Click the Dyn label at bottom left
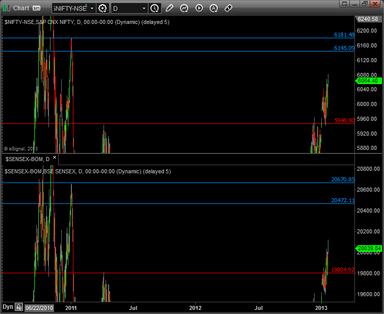Screen dimensions: 384x314 tap(8, 307)
